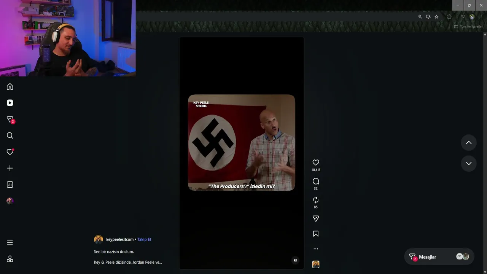
Task: Open the dashboard chart icon in sidebar
Action: [x=10, y=185]
